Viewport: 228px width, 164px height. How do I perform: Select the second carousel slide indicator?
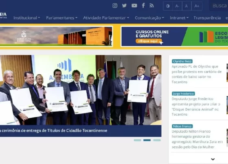tap(147, 140)
